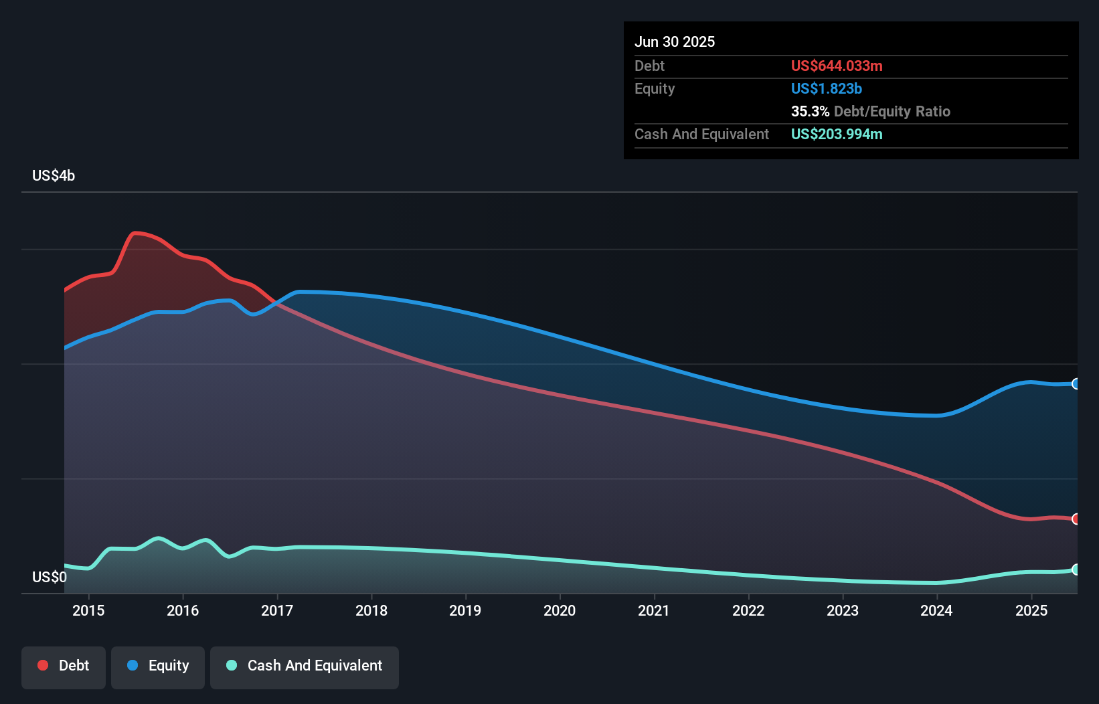Viewport: 1099px width, 704px height.
Task: Select the 2020 year label on the axis
Action: coord(560,610)
